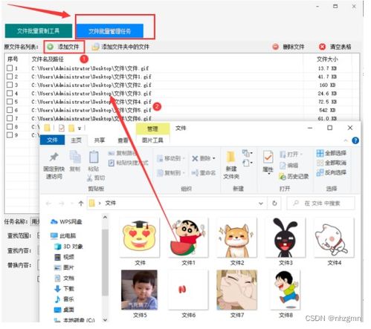Click the red 删除文件 delete icon
The width and height of the screenshot is (371, 329).
275,47
